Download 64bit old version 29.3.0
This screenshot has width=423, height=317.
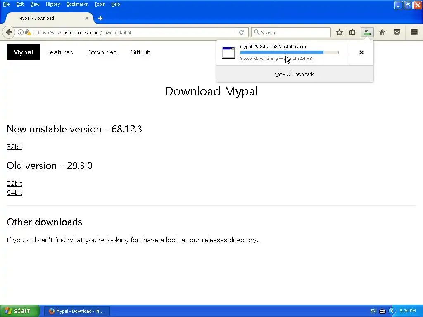(14, 193)
